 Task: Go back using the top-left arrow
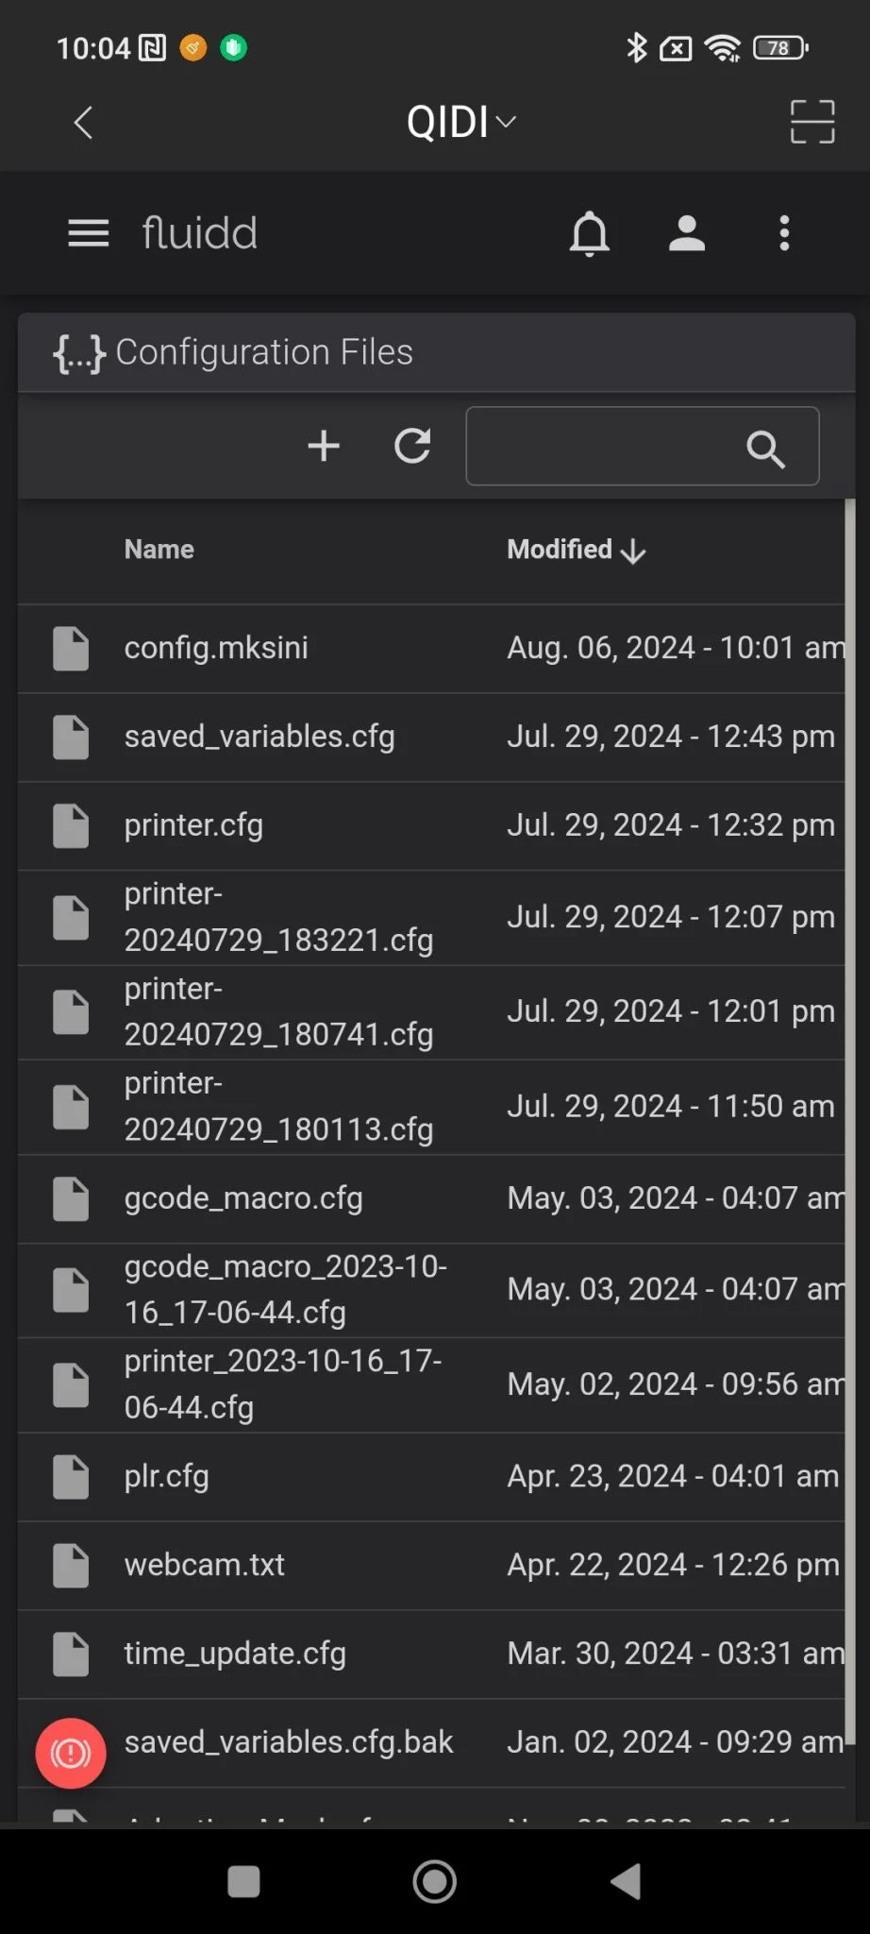pyautogui.click(x=84, y=123)
